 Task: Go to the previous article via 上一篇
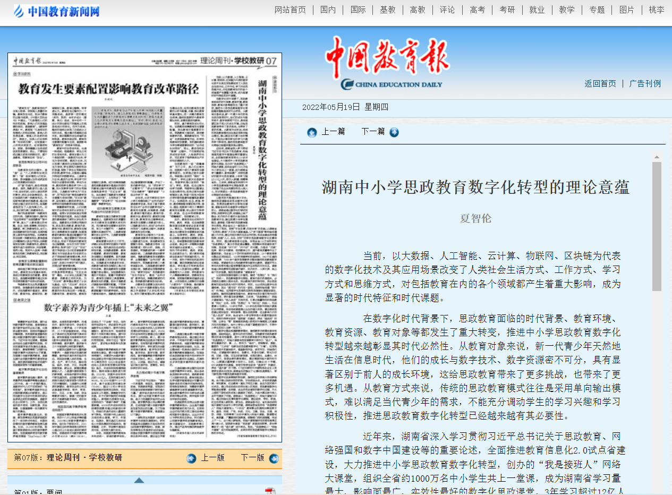point(333,131)
